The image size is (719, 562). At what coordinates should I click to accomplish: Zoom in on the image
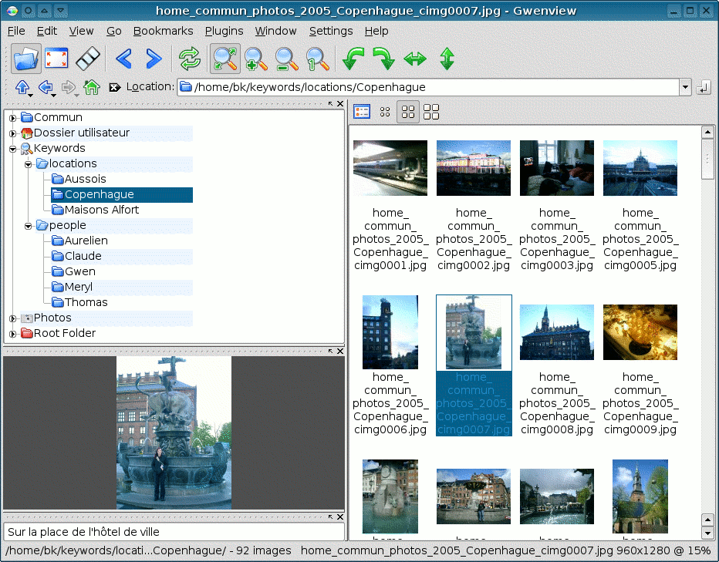click(255, 59)
